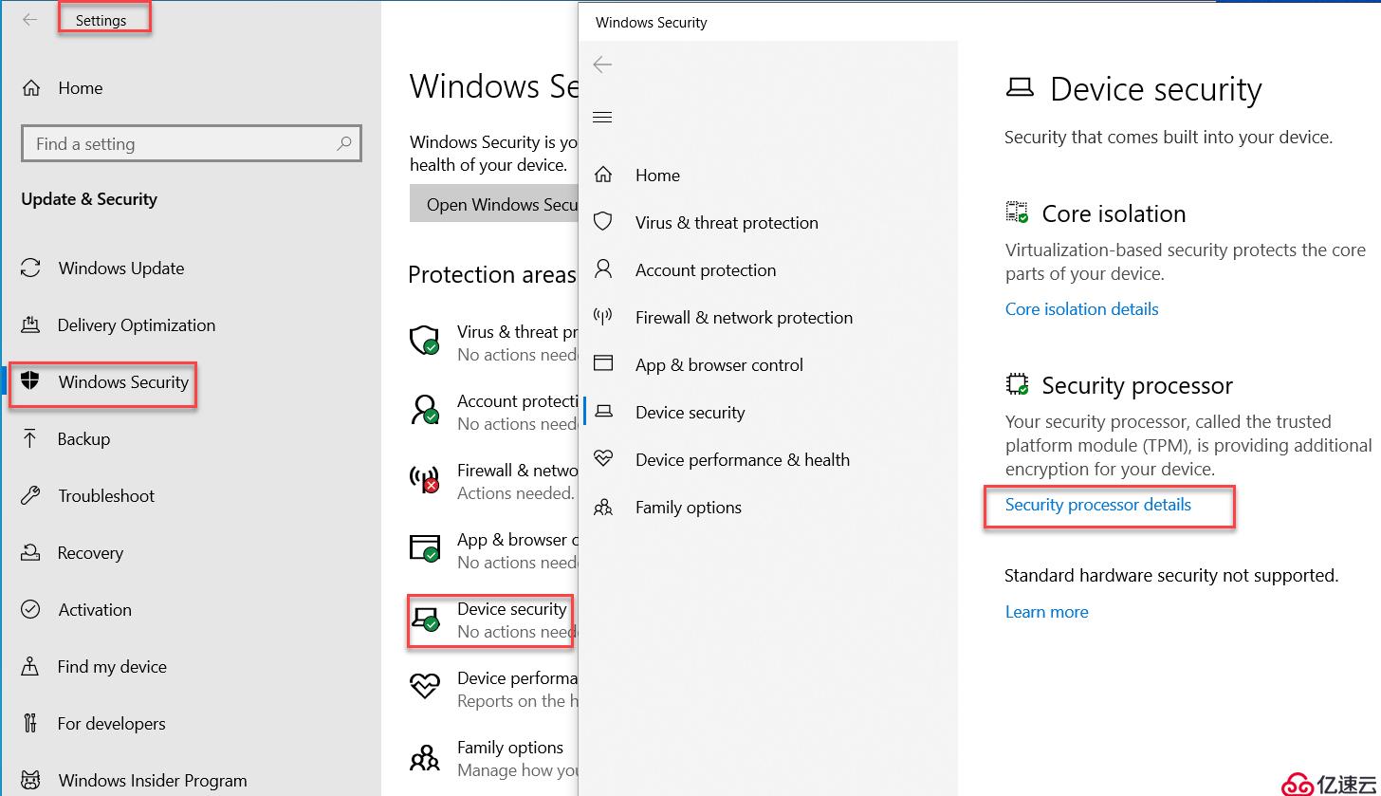Viewport: 1381px width, 796px height.
Task: Open Device security protection area in Settings
Action: (493, 620)
